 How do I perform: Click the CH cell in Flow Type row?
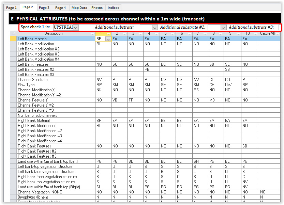pyautogui.click(x=216, y=85)
